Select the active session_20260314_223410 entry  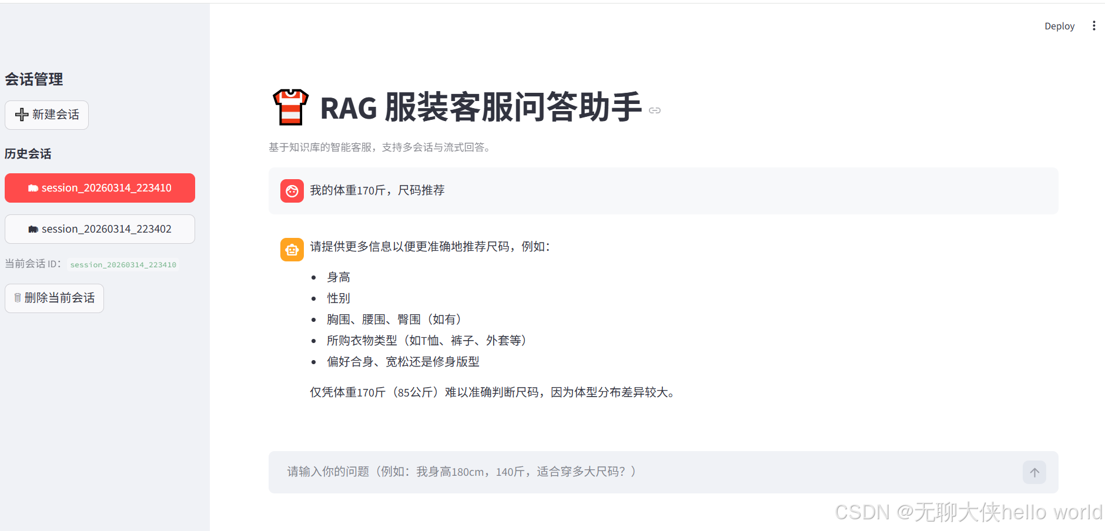pyautogui.click(x=99, y=187)
